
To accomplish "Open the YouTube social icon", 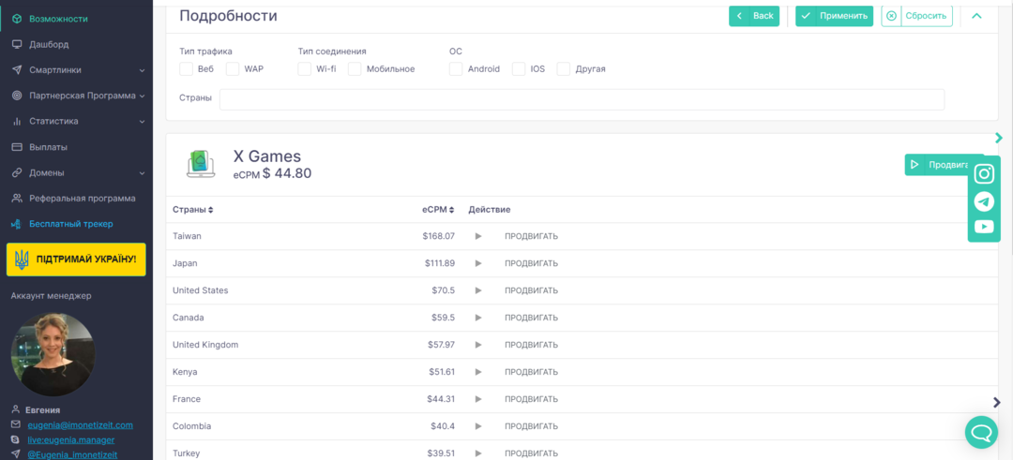I will tap(984, 227).
